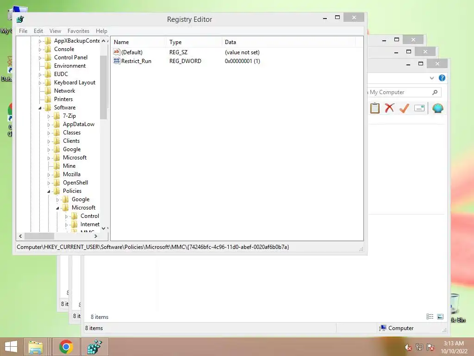Click the tree pane scroll down arrow

tap(103, 228)
